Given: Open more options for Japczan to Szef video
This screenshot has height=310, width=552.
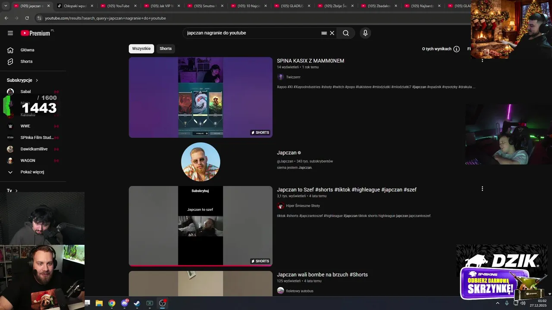Looking at the screenshot, I should 482,189.
